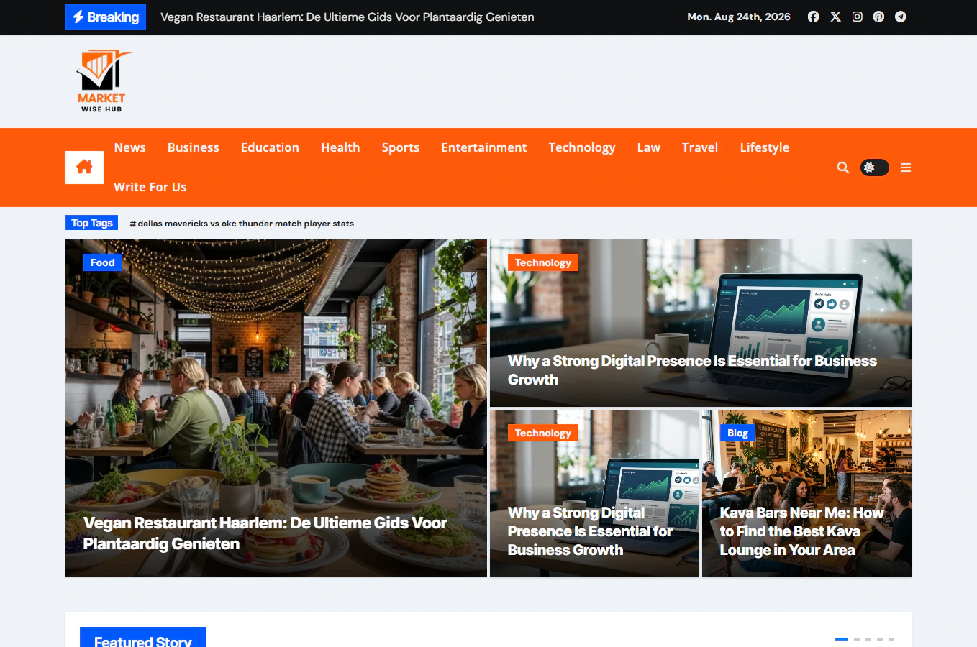The image size is (977, 647).
Task: Open the dallas mavericks vs okc thunder tag
Action: 242,224
